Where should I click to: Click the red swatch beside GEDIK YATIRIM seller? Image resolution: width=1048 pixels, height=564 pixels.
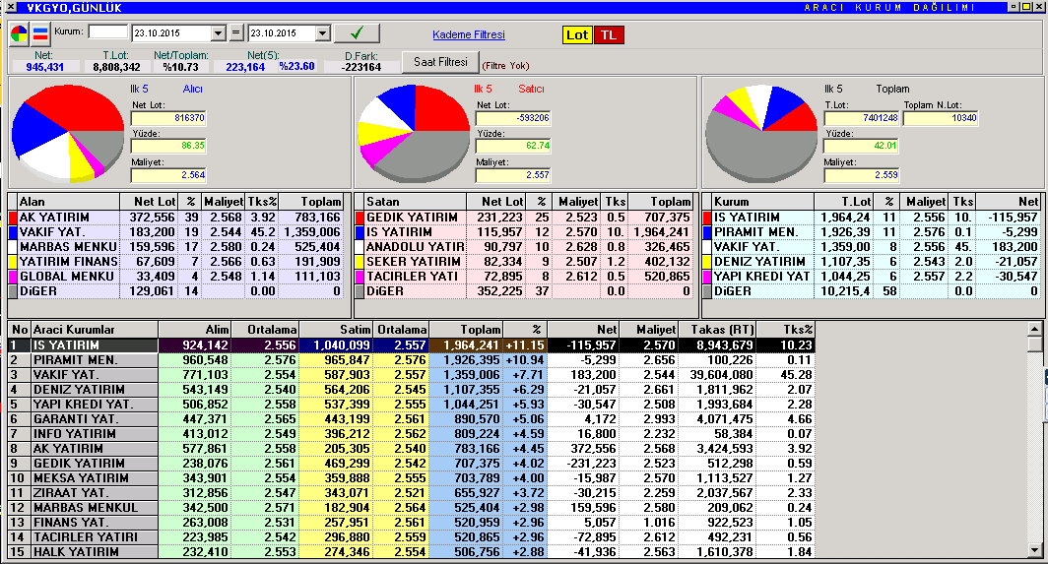[x=360, y=218]
